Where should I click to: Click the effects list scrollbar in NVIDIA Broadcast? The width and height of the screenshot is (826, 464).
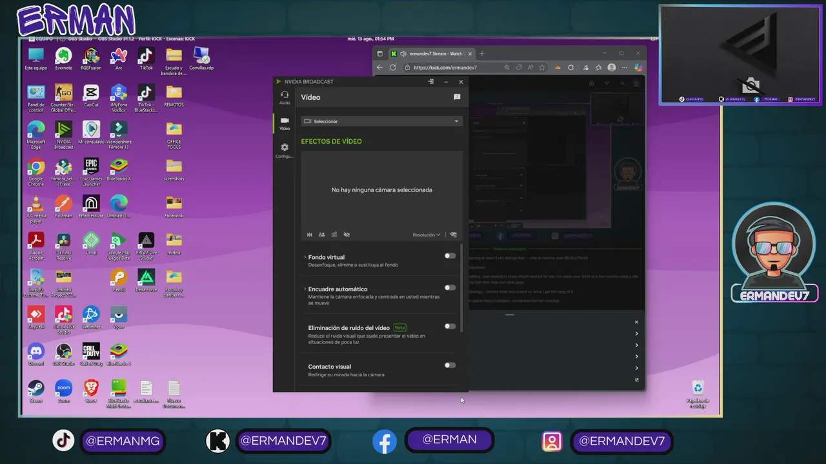461,287
